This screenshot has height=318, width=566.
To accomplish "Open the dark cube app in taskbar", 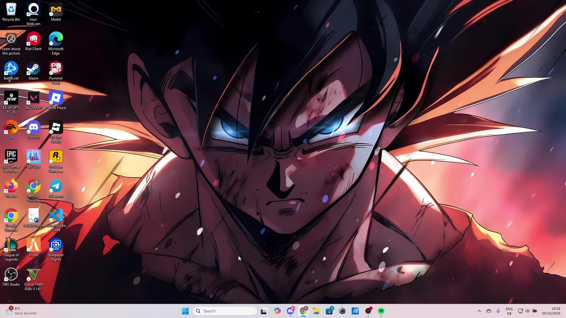I will 342,311.
